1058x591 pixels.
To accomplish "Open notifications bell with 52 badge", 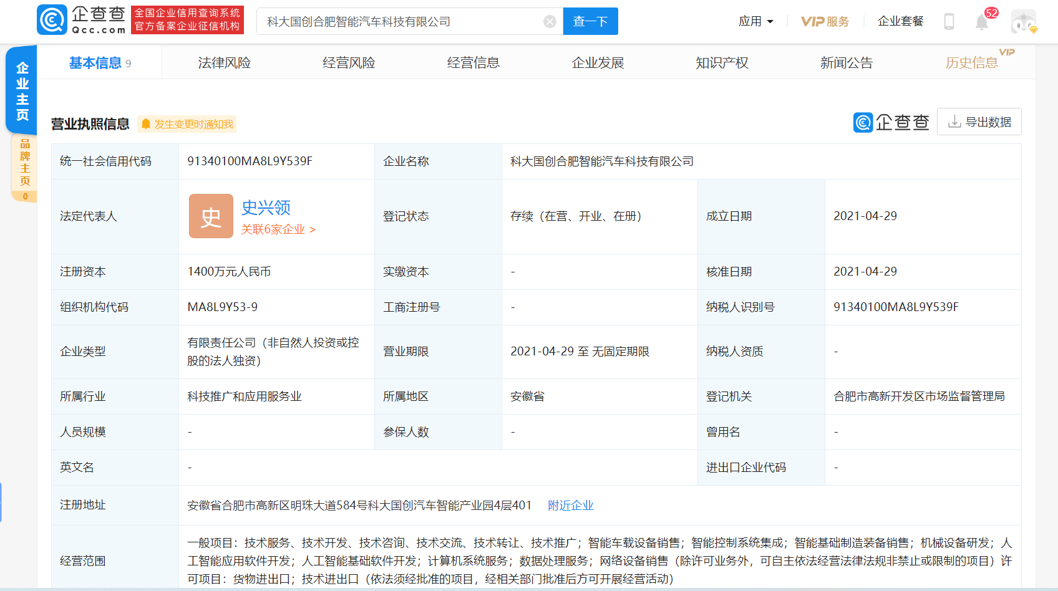I will click(x=982, y=22).
